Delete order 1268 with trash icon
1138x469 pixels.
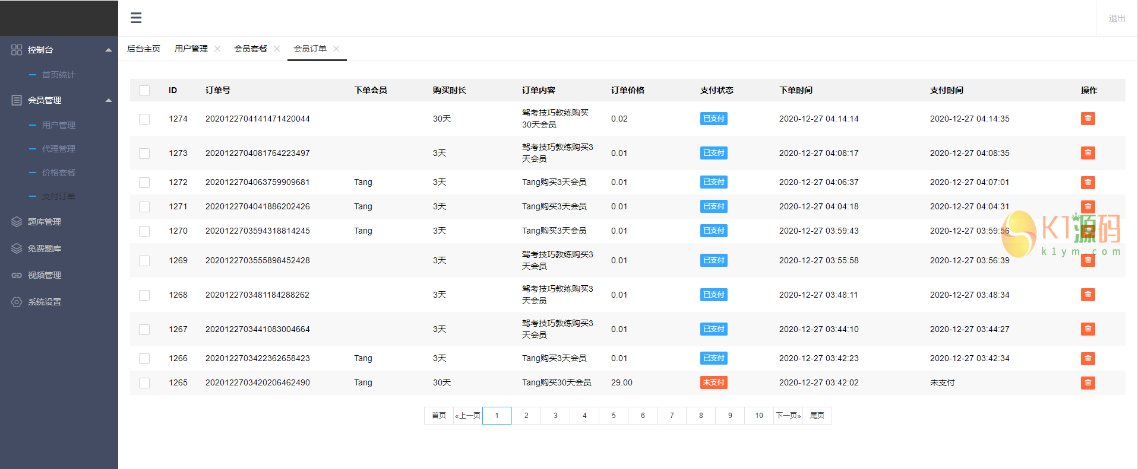pyautogui.click(x=1088, y=295)
